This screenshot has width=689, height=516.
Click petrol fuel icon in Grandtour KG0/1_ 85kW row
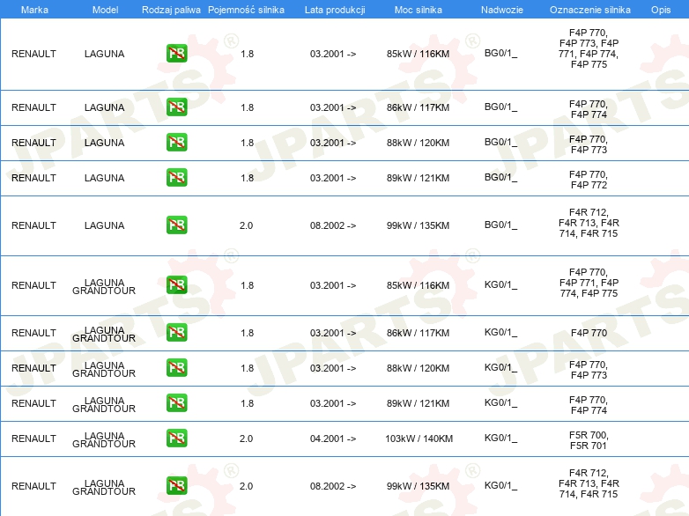[176, 285]
